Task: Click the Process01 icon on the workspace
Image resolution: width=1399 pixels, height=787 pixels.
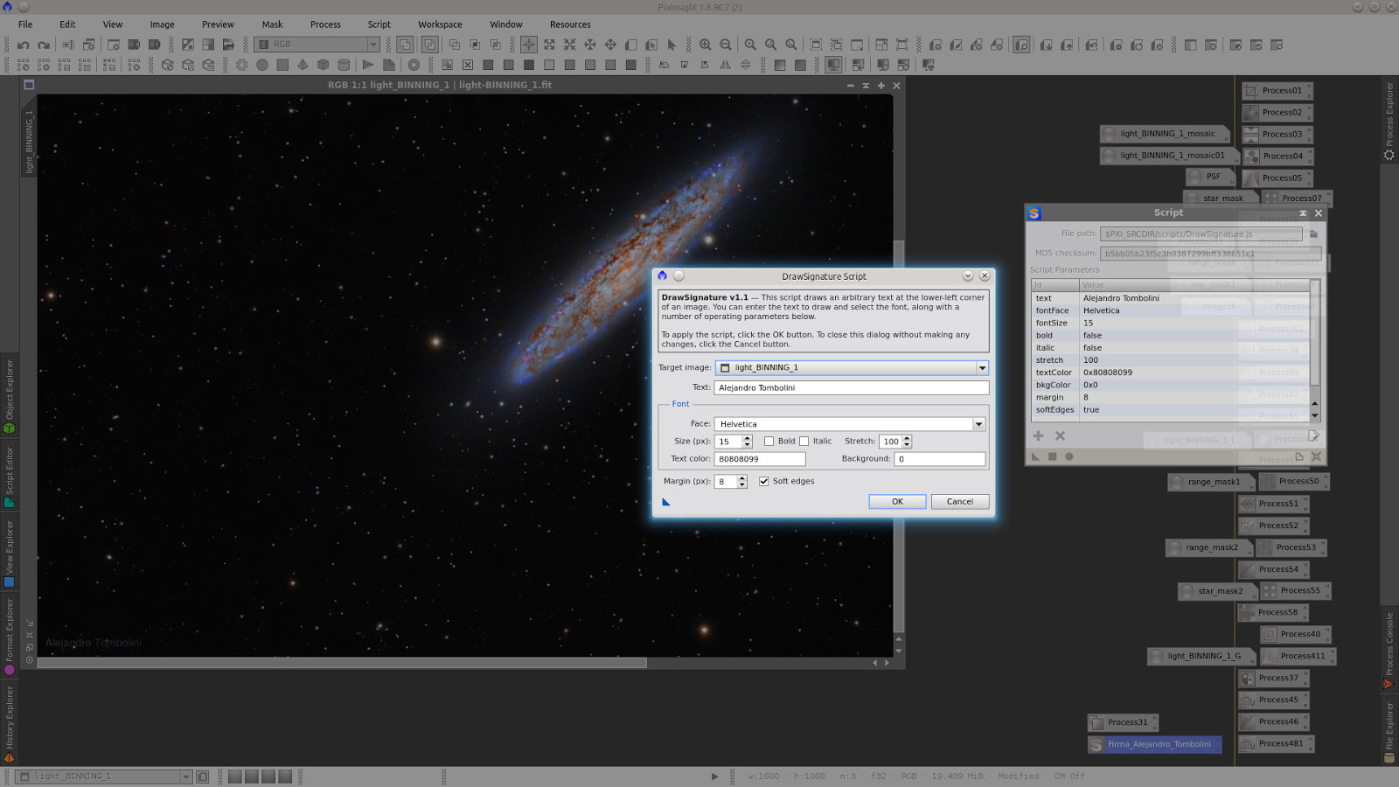Action: [x=1277, y=90]
